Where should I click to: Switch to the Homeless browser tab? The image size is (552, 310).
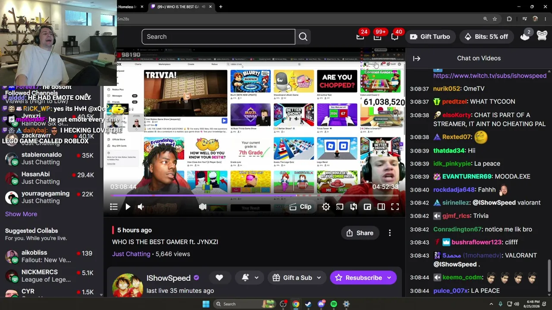pyautogui.click(x=129, y=7)
